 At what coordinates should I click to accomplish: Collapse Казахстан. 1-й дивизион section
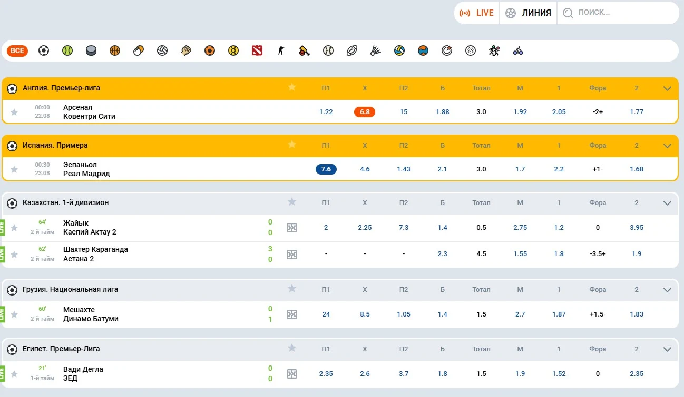click(667, 203)
